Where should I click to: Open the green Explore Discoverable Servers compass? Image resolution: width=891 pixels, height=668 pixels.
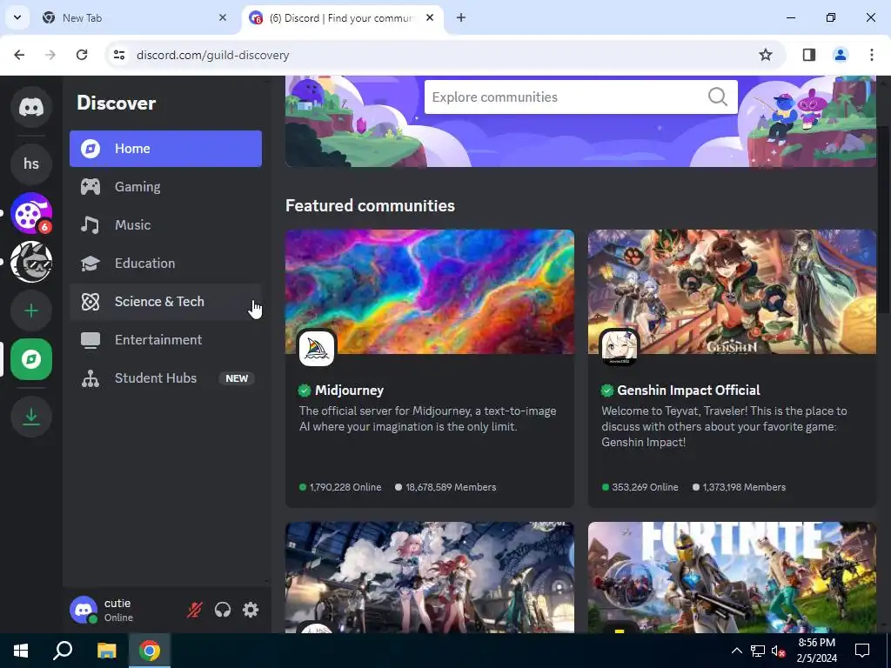(x=31, y=359)
